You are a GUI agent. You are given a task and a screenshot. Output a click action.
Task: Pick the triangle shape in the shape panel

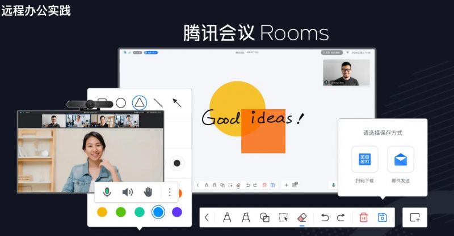140,102
